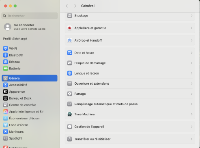Viewport: 200px width, 148px height.
Task: Open the Profil téléchargé link
Action: 15,39
